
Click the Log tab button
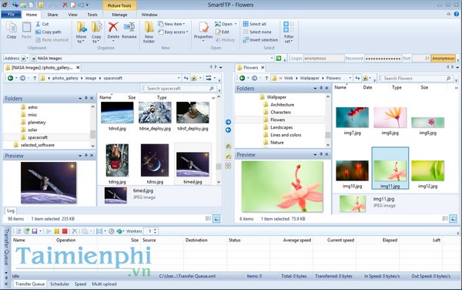(x=11, y=211)
